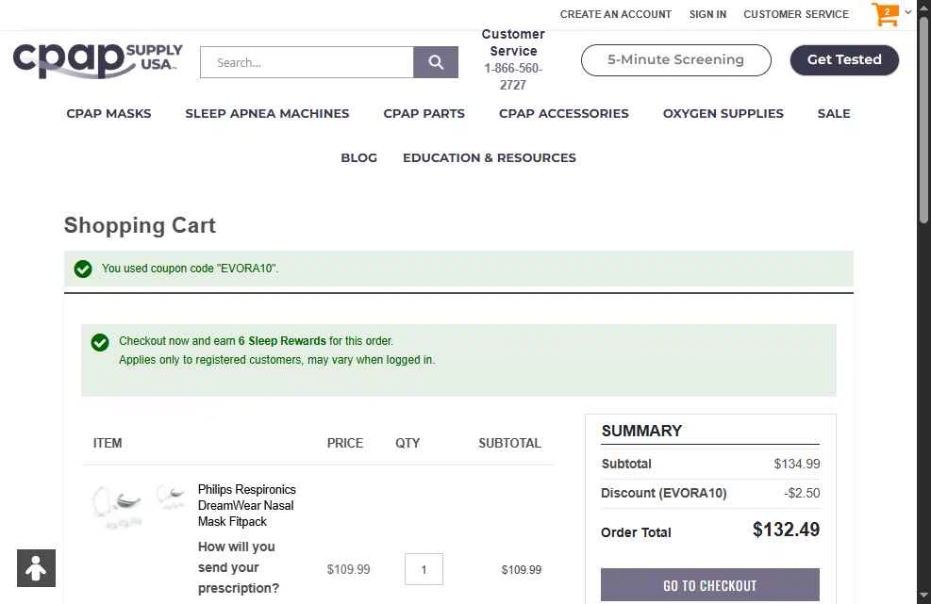This screenshot has height=604, width=931.
Task: Click the Order Total $132.49 value
Action: (786, 530)
